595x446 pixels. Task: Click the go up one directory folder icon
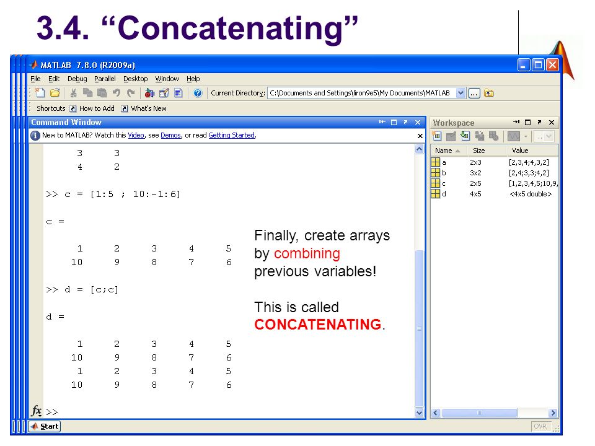click(x=489, y=93)
